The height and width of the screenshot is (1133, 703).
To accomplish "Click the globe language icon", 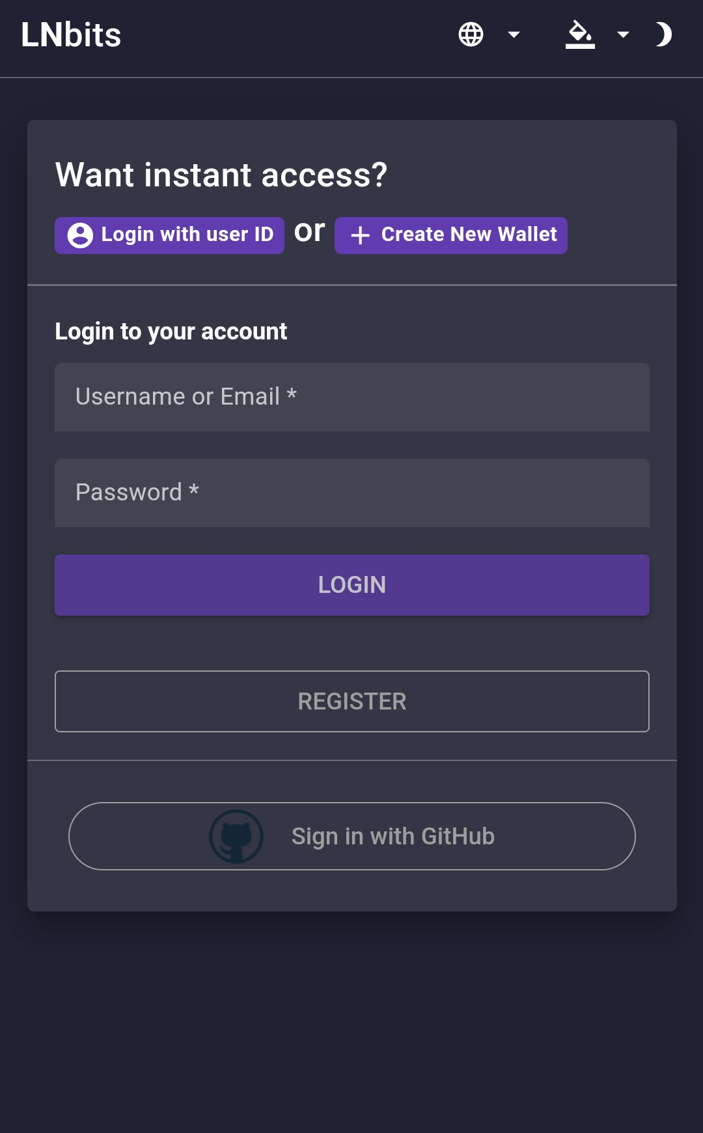I will [x=471, y=35].
